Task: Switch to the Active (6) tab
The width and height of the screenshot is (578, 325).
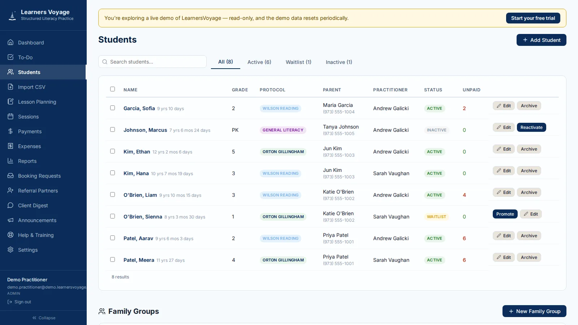Action: (259, 62)
